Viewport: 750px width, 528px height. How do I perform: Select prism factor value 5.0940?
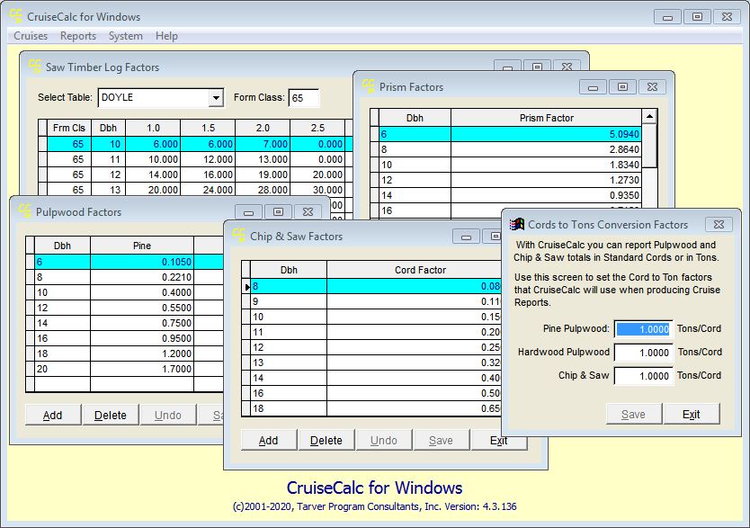coord(546,134)
